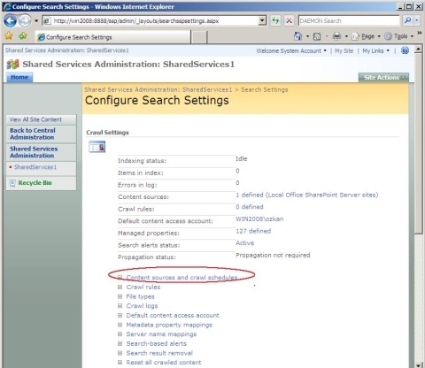Click the Crawl Settings section icon

[97, 147]
